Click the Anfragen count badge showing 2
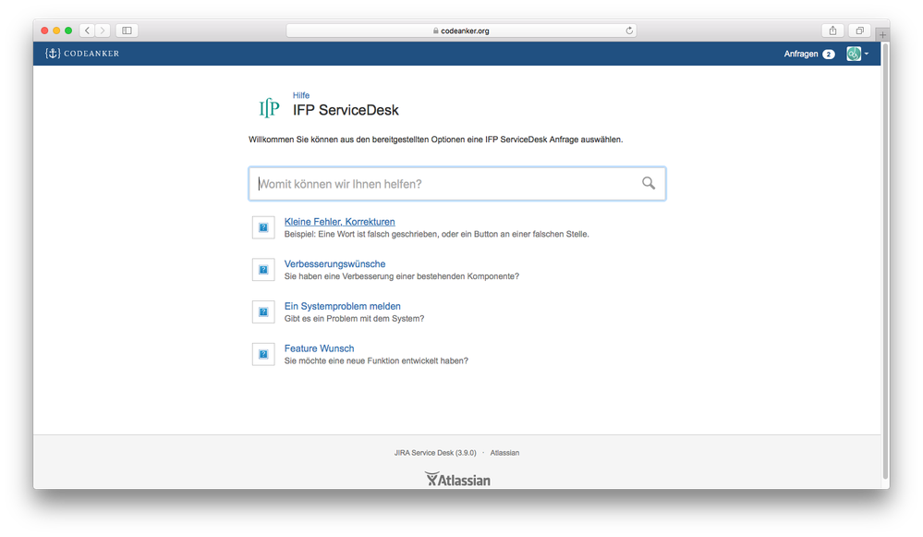The image size is (923, 537). (x=828, y=55)
